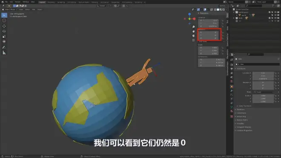Hide world.space collection with eye icon

tap(275, 12)
